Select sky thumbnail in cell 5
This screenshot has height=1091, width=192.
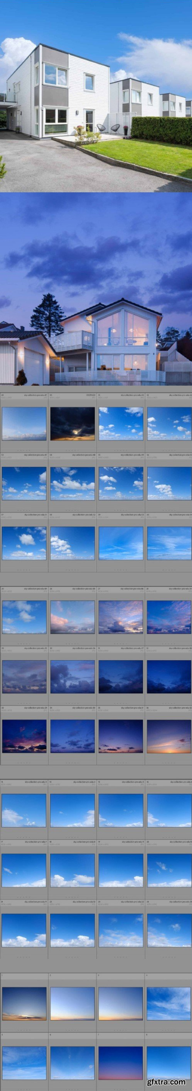pos(24,1063)
